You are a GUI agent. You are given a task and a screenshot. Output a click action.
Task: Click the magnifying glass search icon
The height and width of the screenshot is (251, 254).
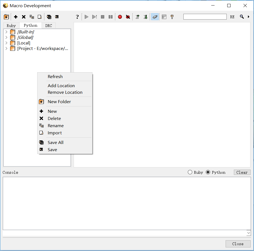point(242,17)
